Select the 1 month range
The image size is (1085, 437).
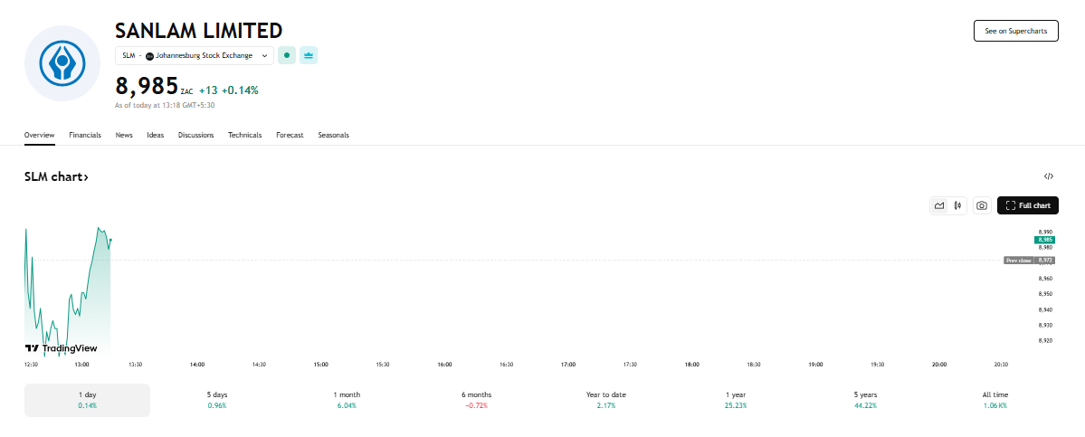pos(347,399)
